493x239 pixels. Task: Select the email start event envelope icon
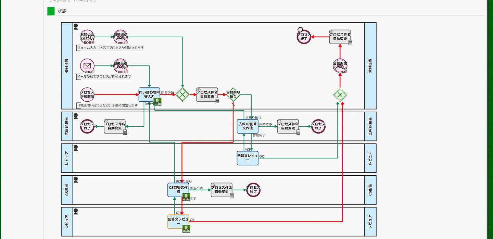point(87,66)
